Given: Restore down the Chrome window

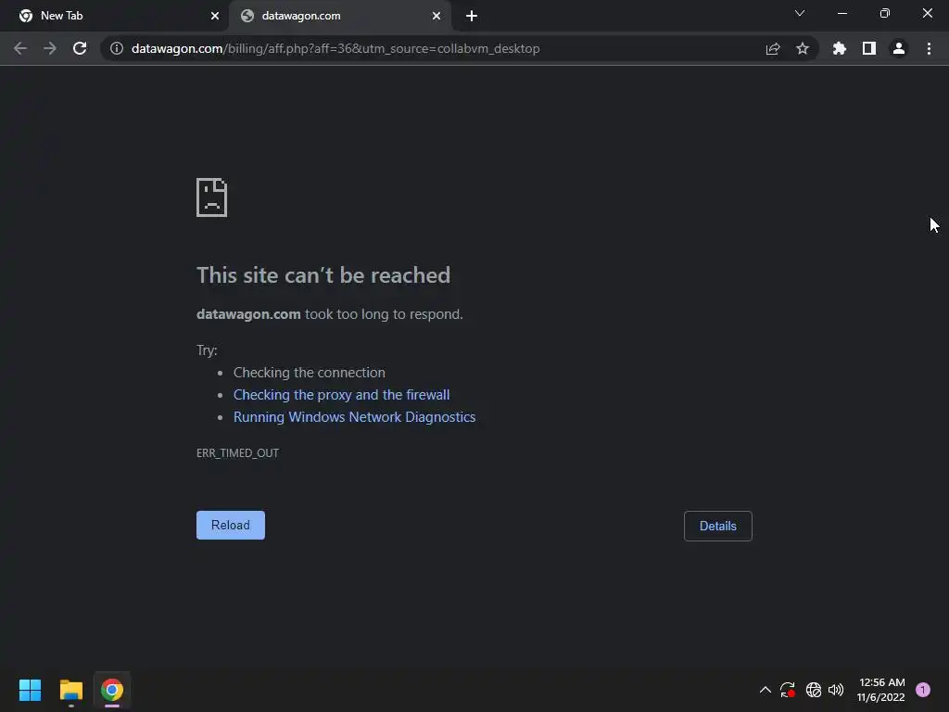Looking at the screenshot, I should (885, 13).
